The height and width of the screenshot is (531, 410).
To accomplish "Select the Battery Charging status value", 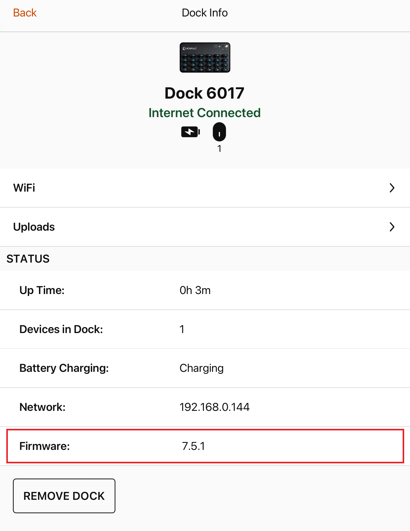I will 201,368.
